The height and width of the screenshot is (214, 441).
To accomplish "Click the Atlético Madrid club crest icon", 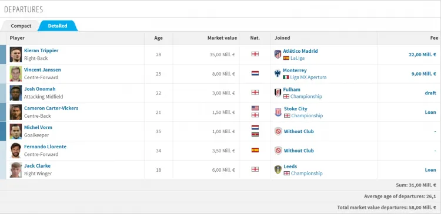I will point(278,55).
